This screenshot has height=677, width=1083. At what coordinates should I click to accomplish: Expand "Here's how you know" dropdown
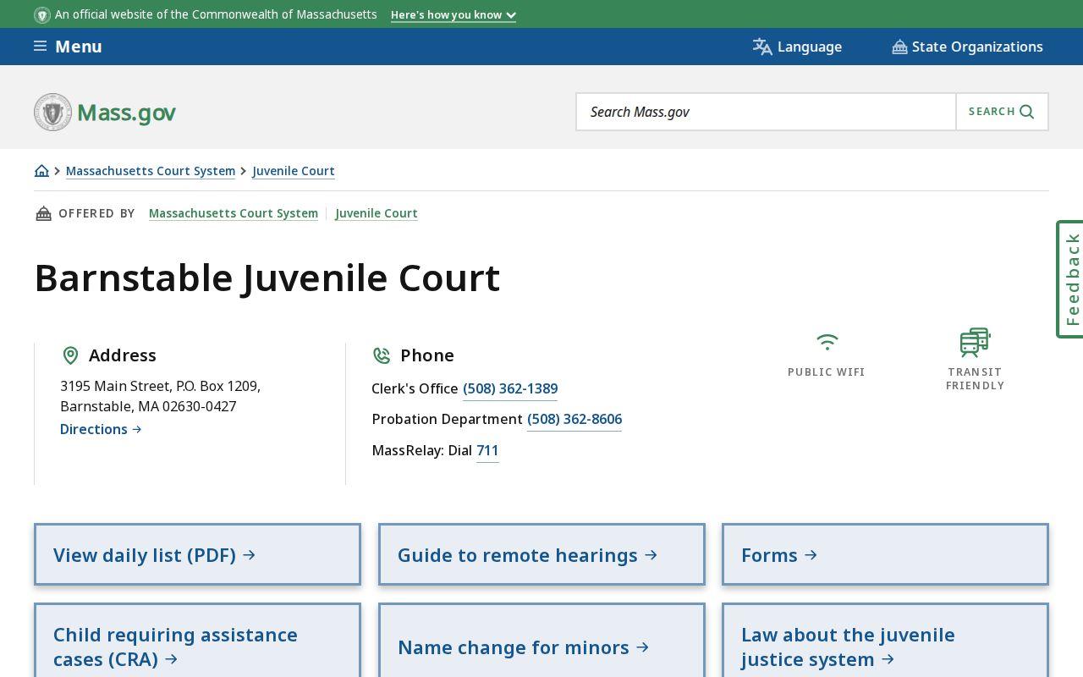pos(454,14)
